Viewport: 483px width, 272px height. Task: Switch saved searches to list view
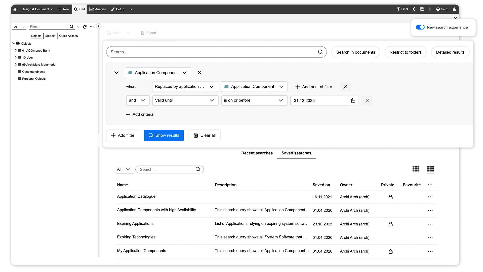click(430, 169)
